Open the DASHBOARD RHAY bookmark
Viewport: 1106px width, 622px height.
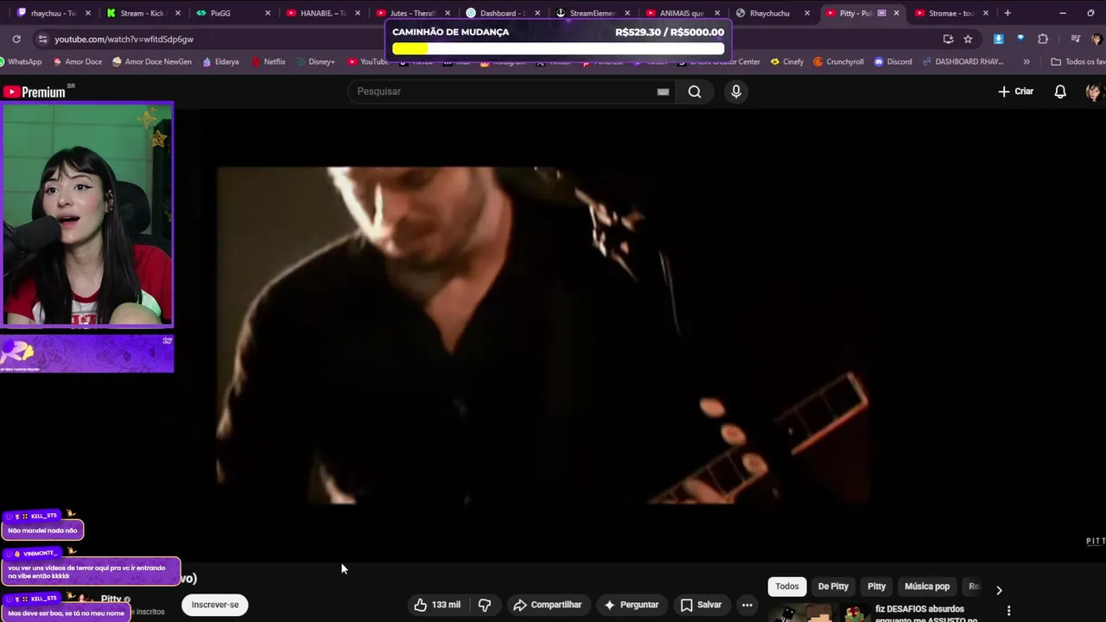[963, 61]
